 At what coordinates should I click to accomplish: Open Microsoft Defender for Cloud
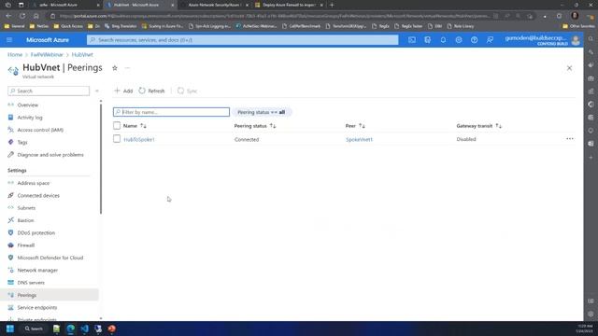(50, 258)
